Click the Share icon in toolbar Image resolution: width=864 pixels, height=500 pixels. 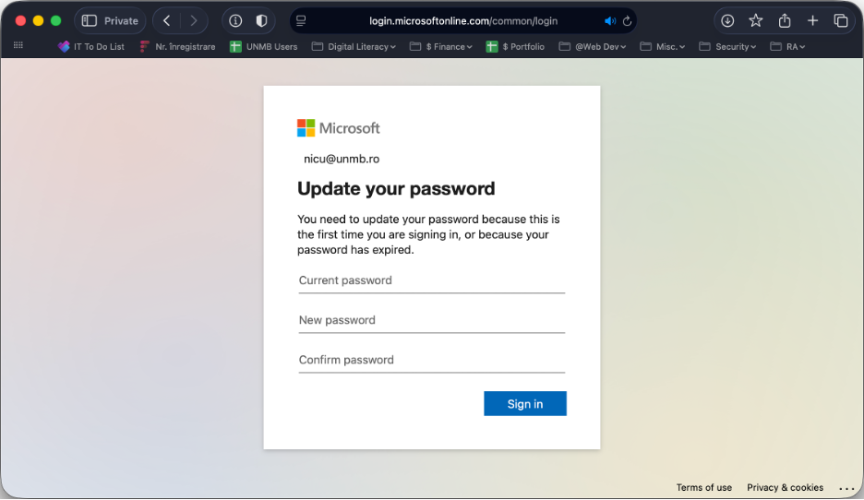pyautogui.click(x=785, y=20)
